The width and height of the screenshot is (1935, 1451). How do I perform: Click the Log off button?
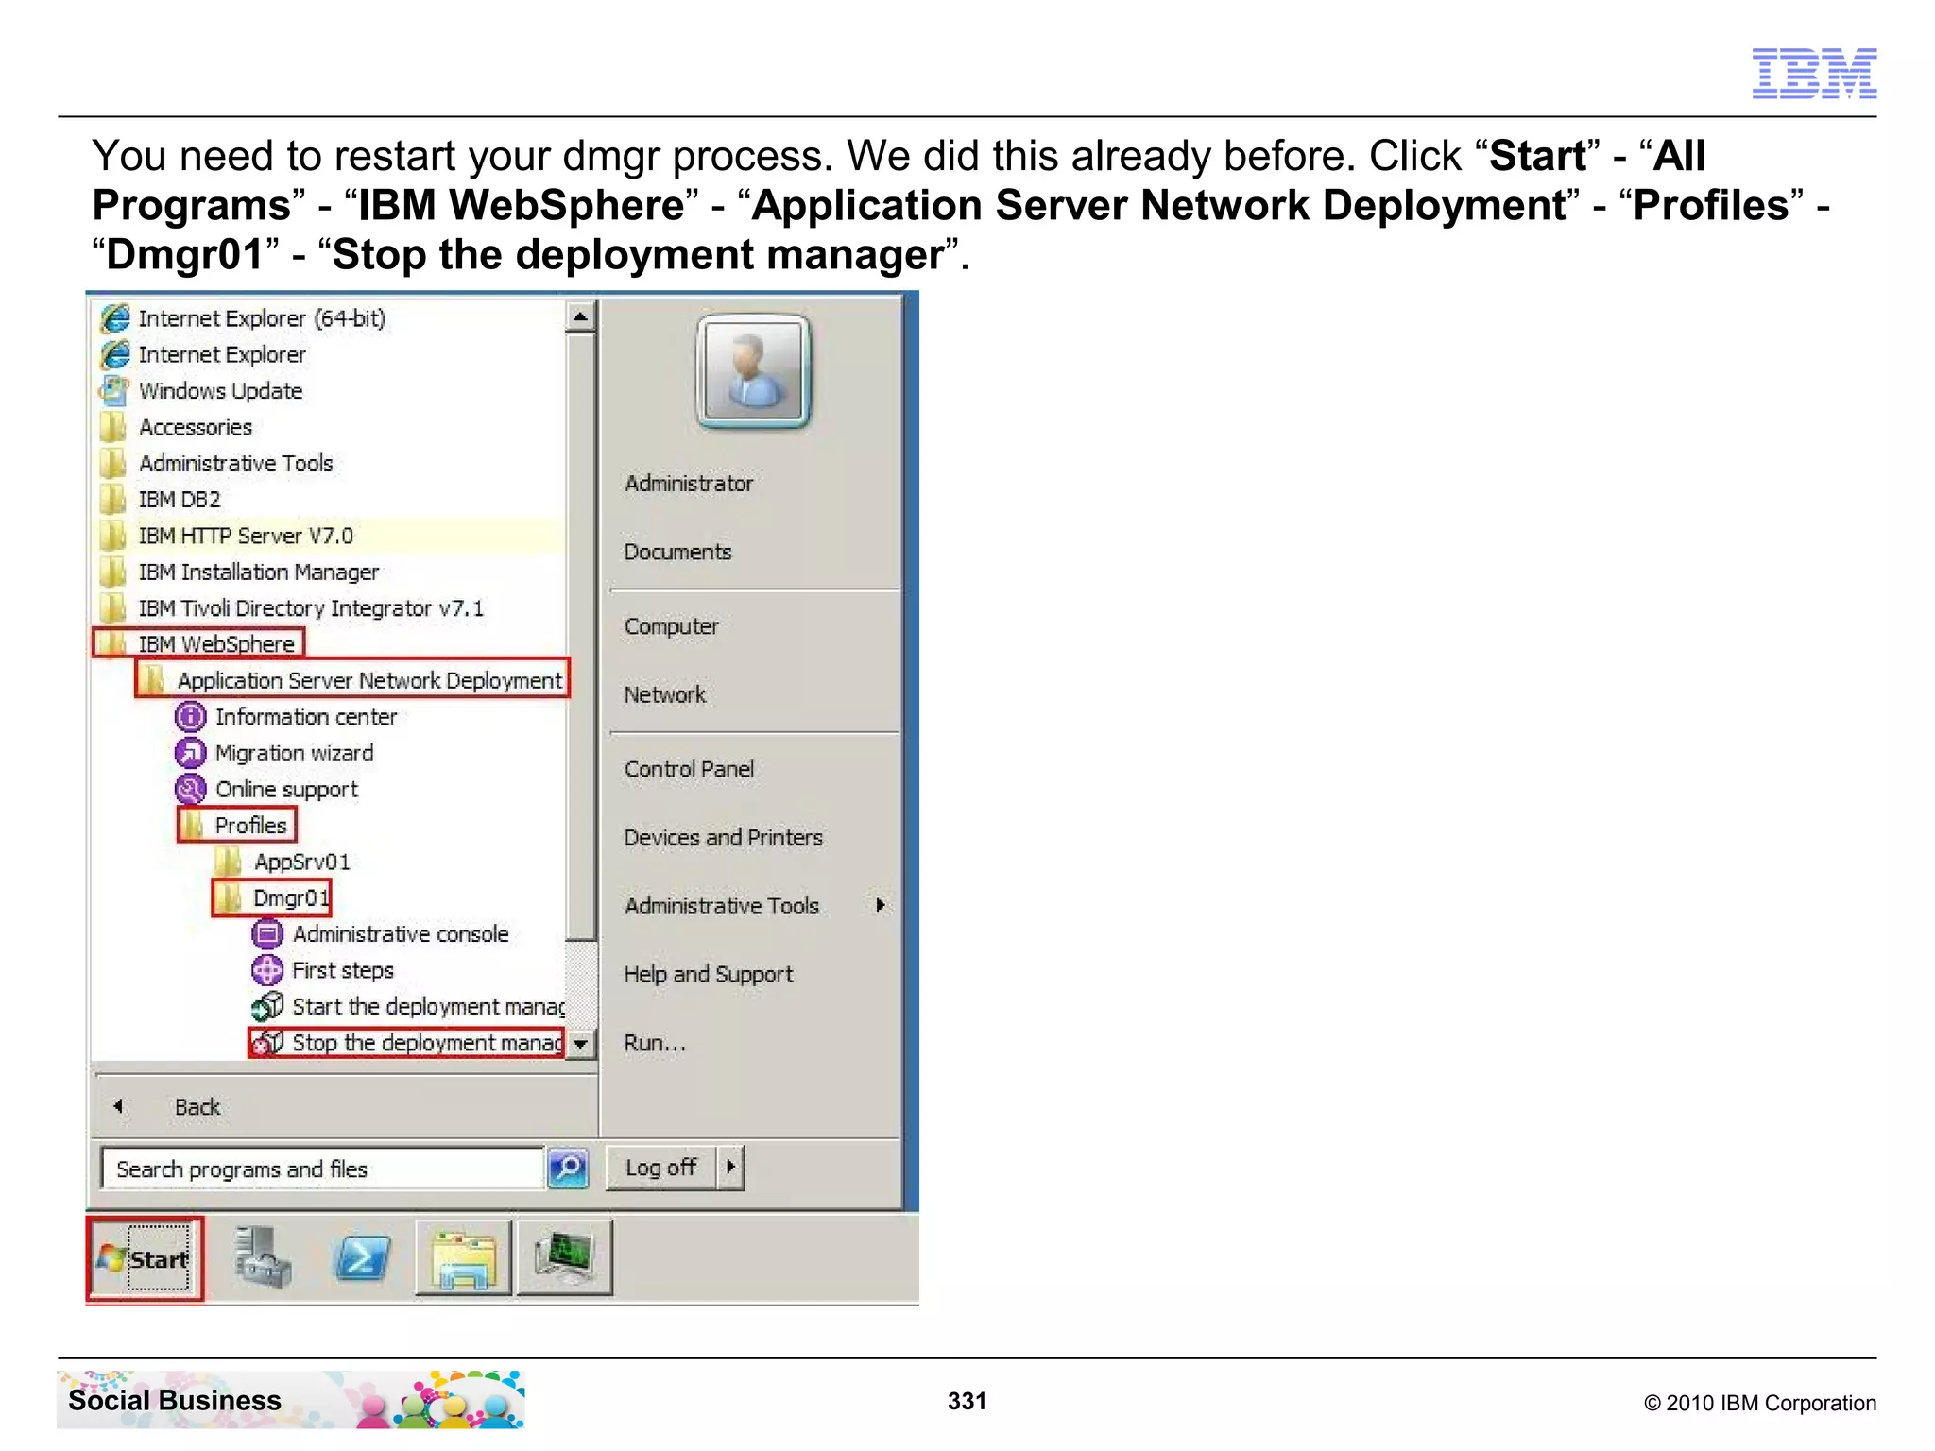tap(661, 1168)
